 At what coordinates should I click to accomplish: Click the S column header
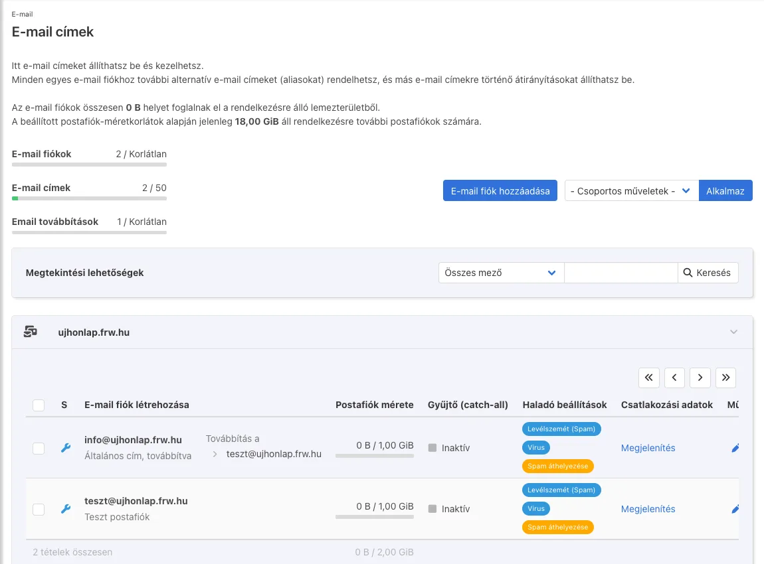point(64,405)
